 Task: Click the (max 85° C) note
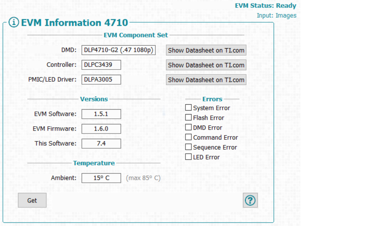(x=143, y=178)
